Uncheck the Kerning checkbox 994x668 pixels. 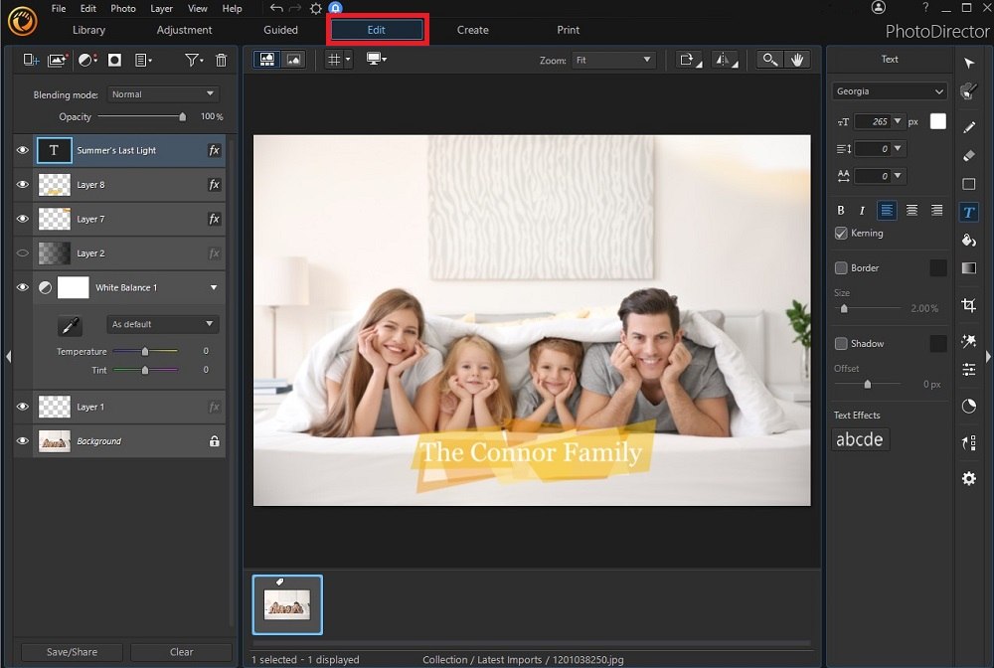[x=840, y=233]
